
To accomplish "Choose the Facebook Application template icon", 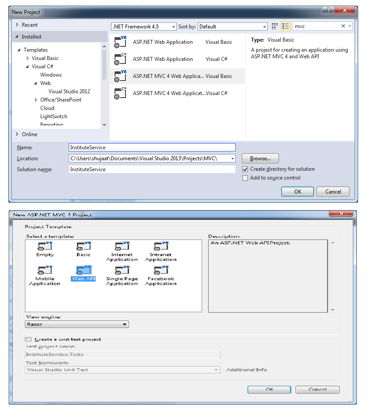I will tap(161, 271).
